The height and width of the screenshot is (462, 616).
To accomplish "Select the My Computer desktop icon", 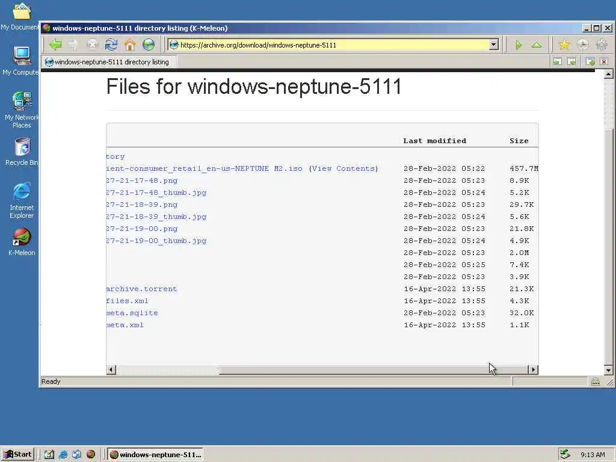I will pos(22,61).
